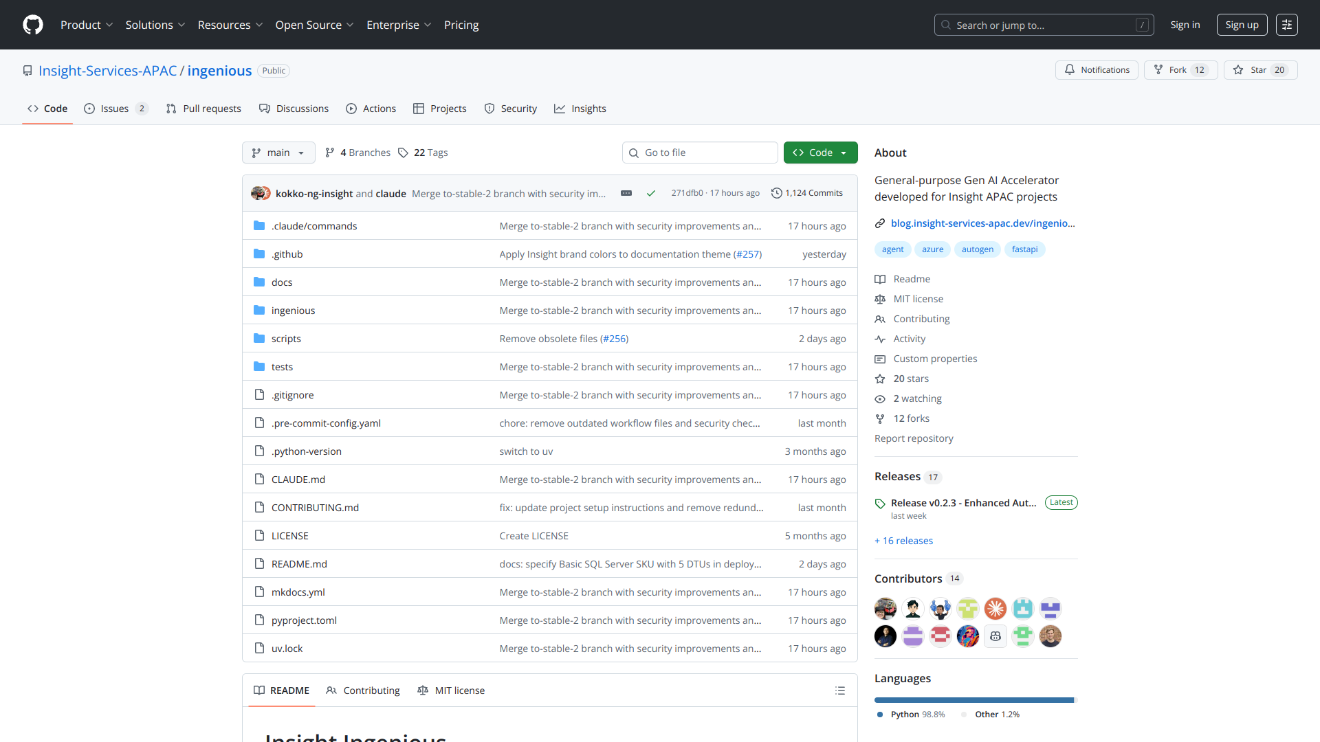Expand the Product navigation menu

click(86, 25)
